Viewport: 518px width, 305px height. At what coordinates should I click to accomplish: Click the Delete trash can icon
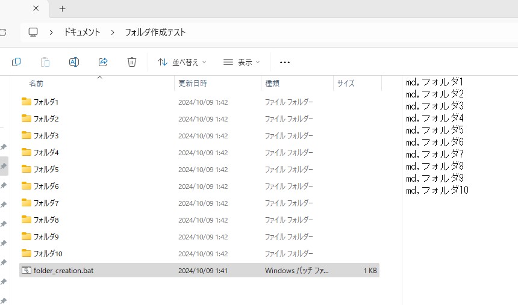[132, 62]
